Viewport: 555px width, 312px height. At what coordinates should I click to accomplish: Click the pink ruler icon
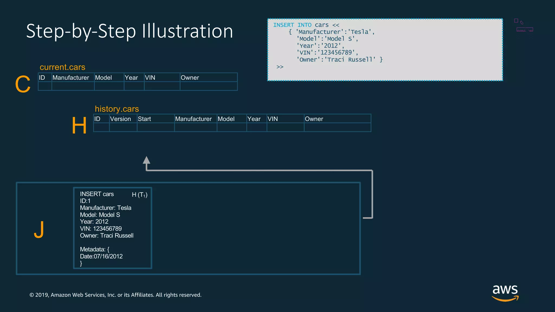pos(525,30)
